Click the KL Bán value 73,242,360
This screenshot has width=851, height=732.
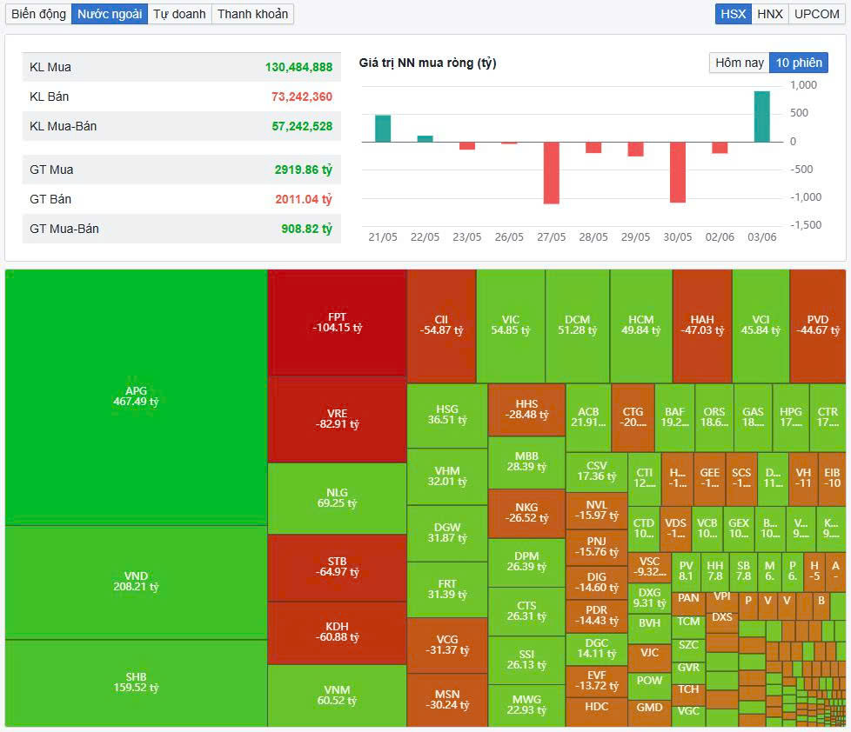[302, 96]
